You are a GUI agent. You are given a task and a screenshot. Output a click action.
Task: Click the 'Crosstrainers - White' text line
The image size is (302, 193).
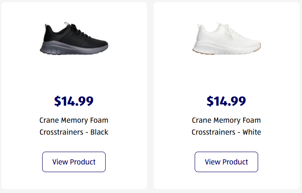point(226,132)
